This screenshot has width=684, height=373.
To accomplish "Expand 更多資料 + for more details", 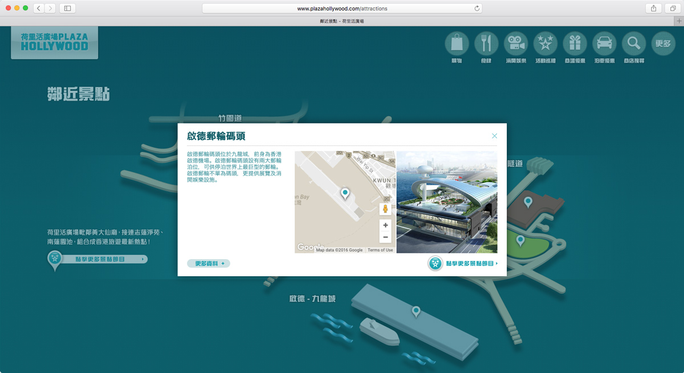I will [209, 263].
